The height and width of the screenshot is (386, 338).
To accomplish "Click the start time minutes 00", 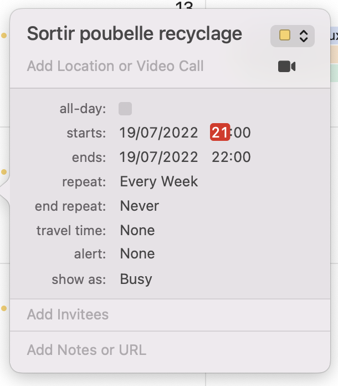I will pos(242,133).
